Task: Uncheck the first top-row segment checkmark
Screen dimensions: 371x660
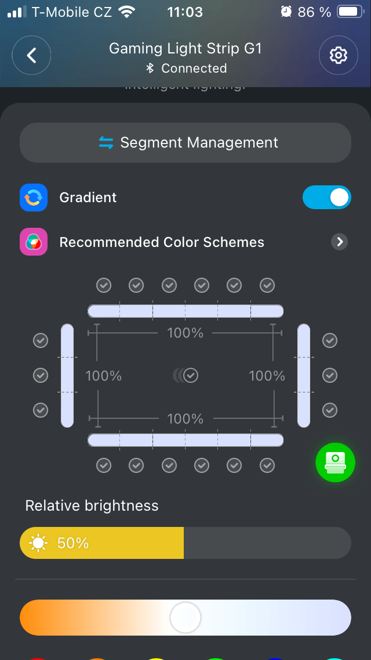Action: pos(104,285)
